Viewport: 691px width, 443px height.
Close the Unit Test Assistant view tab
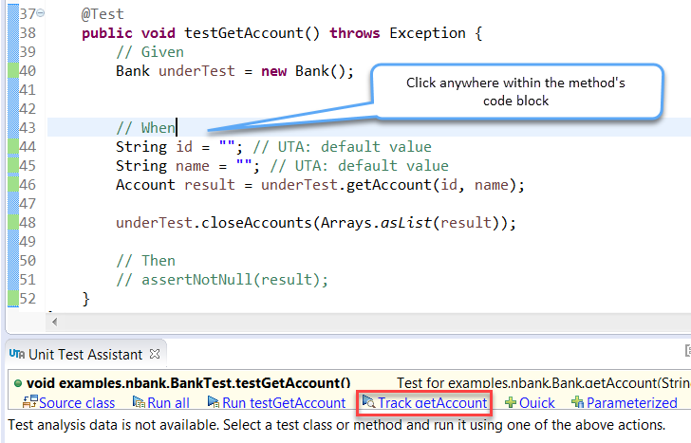click(x=155, y=354)
